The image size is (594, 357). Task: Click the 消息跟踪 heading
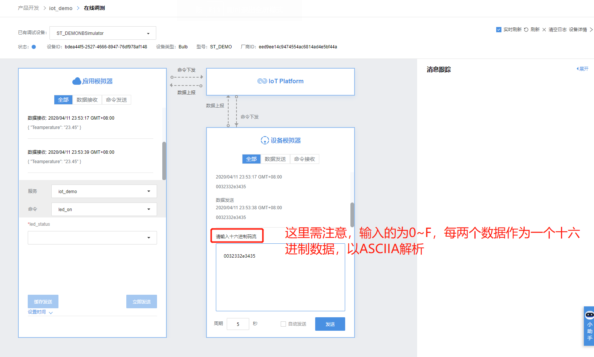coord(439,69)
